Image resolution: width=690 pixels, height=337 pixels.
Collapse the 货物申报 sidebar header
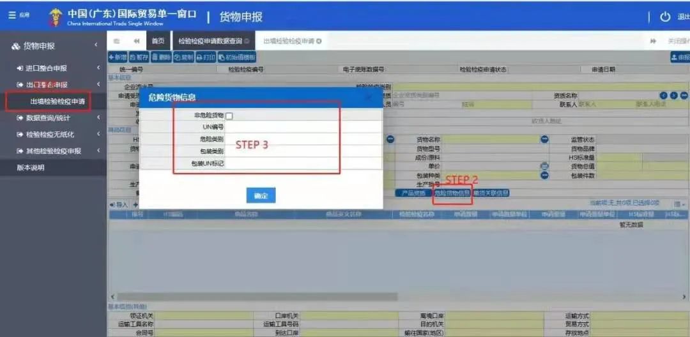[x=53, y=46]
